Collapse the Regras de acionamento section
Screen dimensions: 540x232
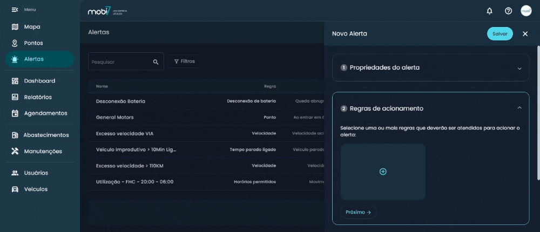519,108
